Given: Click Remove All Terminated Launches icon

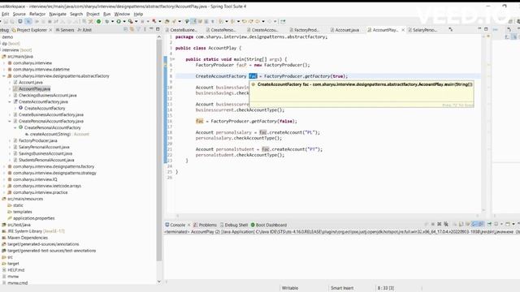Looking at the screenshot, I should click(446, 225).
